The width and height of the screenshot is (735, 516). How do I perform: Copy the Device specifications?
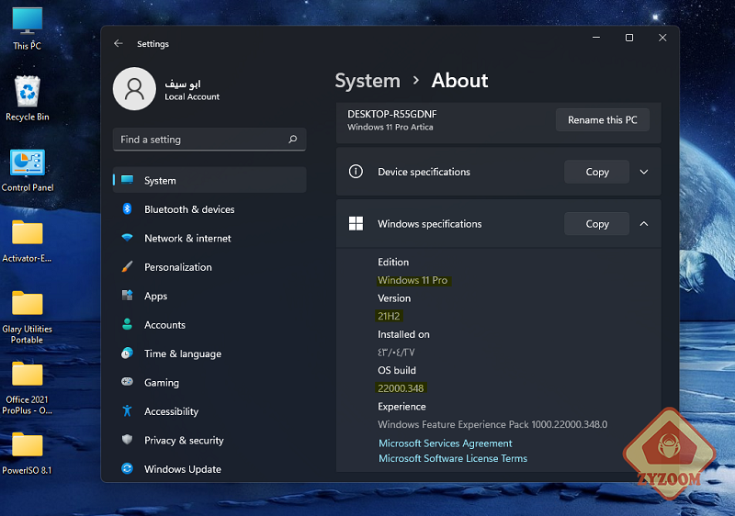[596, 172]
